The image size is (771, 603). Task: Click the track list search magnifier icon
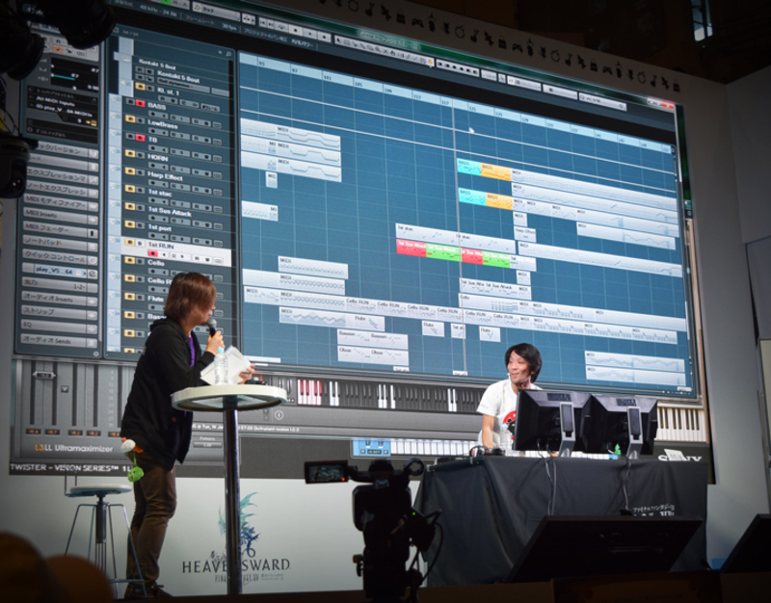tap(228, 53)
